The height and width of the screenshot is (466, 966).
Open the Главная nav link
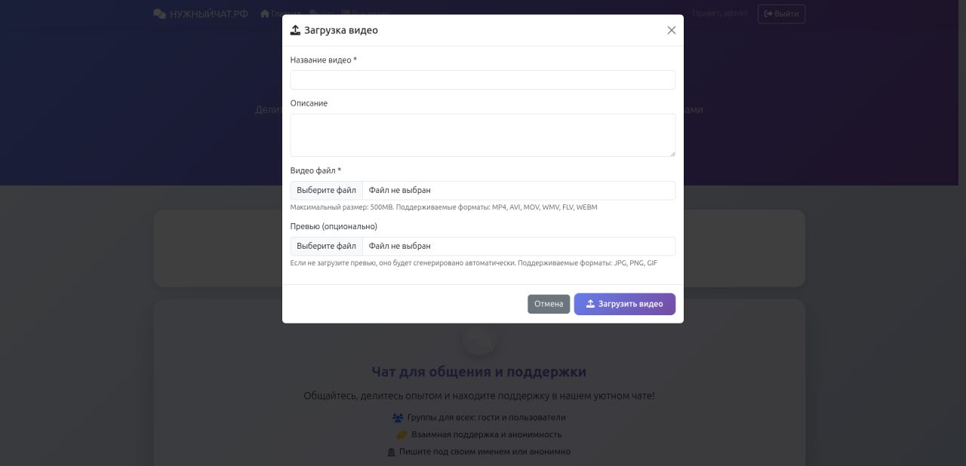click(280, 14)
